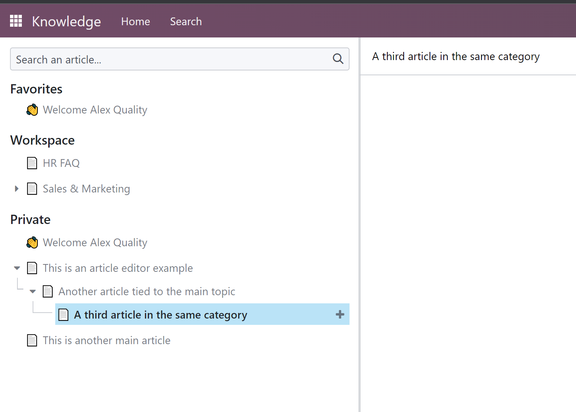Click the Knowledge app title

pyautogui.click(x=66, y=22)
